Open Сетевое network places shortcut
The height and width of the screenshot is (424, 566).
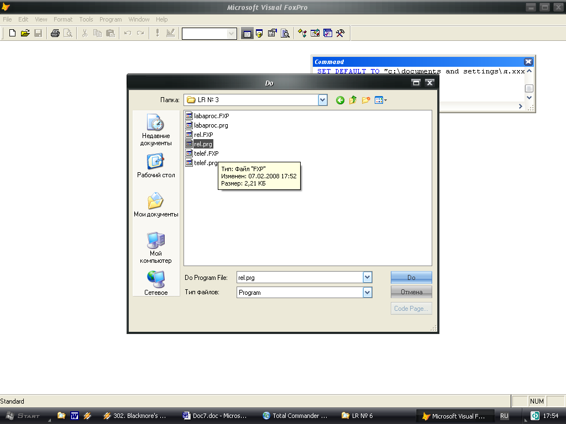pyautogui.click(x=156, y=283)
